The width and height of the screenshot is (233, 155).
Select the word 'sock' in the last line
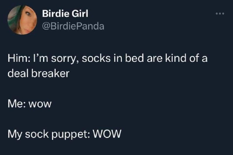[37, 134]
